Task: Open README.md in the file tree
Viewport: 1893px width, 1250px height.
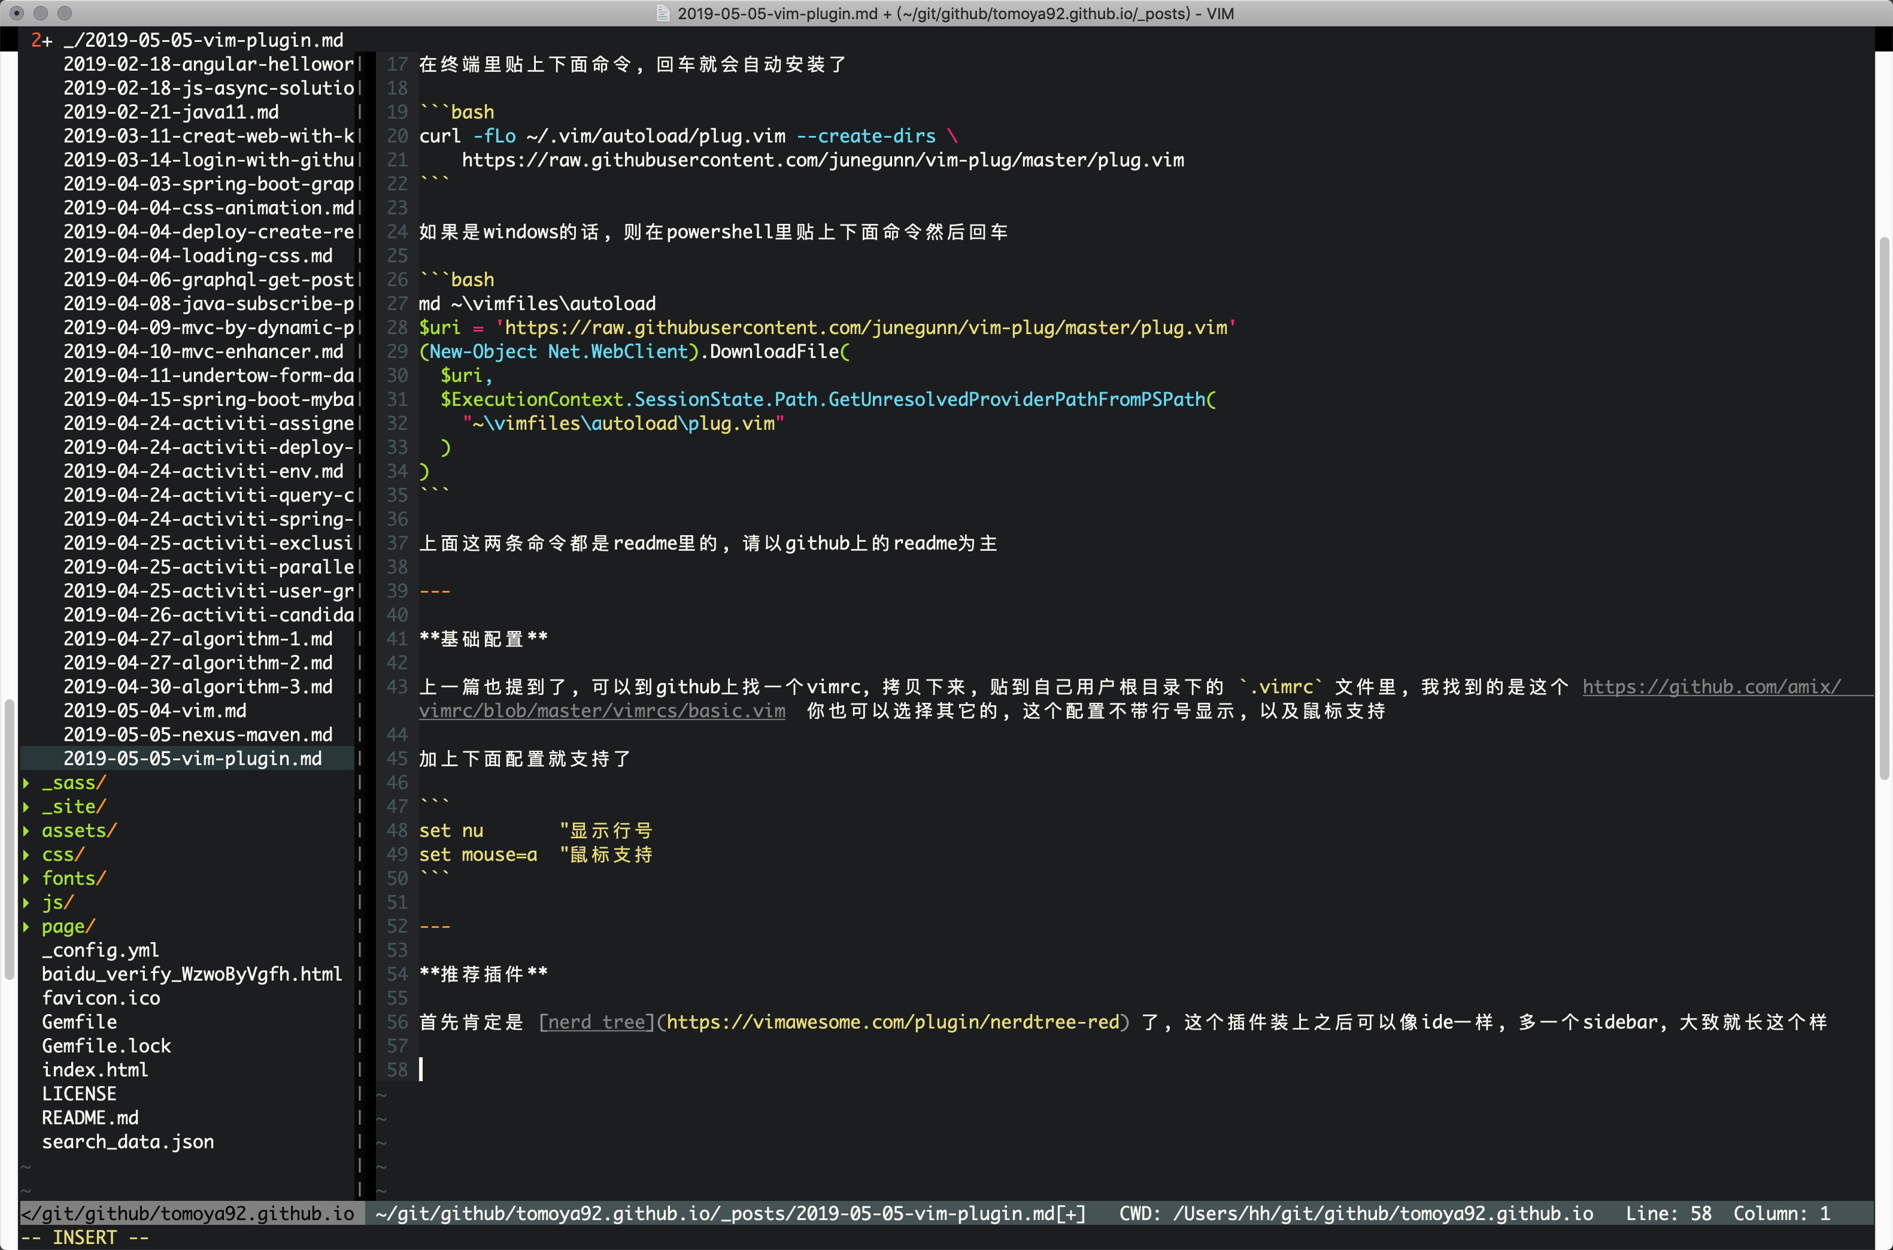Action: tap(90, 1118)
